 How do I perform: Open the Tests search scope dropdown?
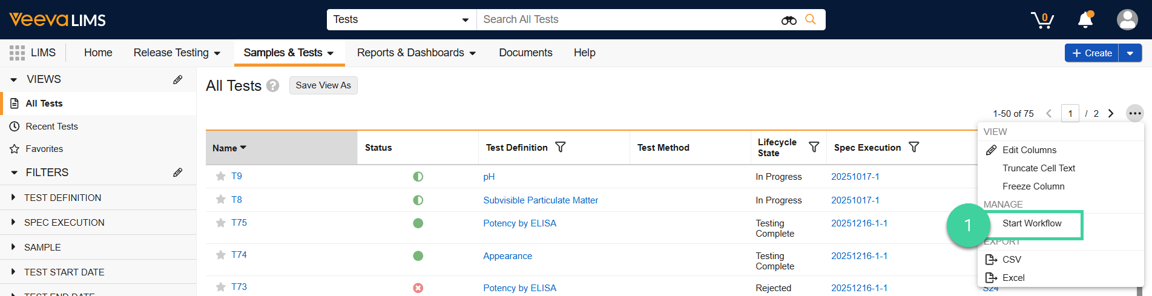pyautogui.click(x=401, y=19)
